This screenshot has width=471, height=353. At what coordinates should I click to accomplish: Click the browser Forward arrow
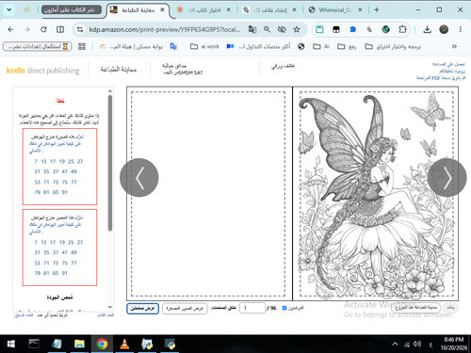tap(27, 29)
